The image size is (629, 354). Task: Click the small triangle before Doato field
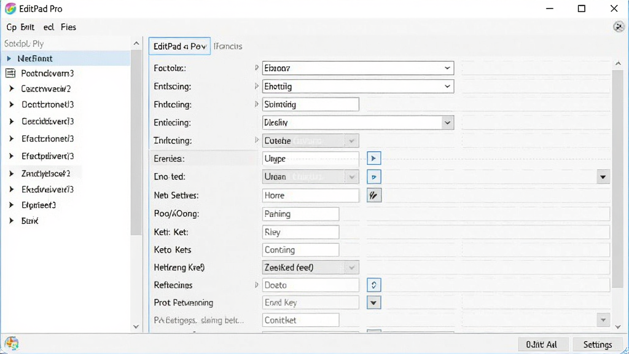tap(257, 285)
